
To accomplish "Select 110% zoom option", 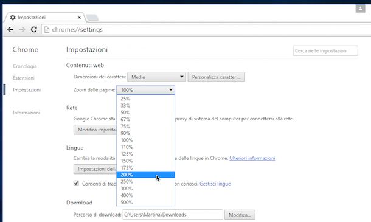I will pos(146,147).
